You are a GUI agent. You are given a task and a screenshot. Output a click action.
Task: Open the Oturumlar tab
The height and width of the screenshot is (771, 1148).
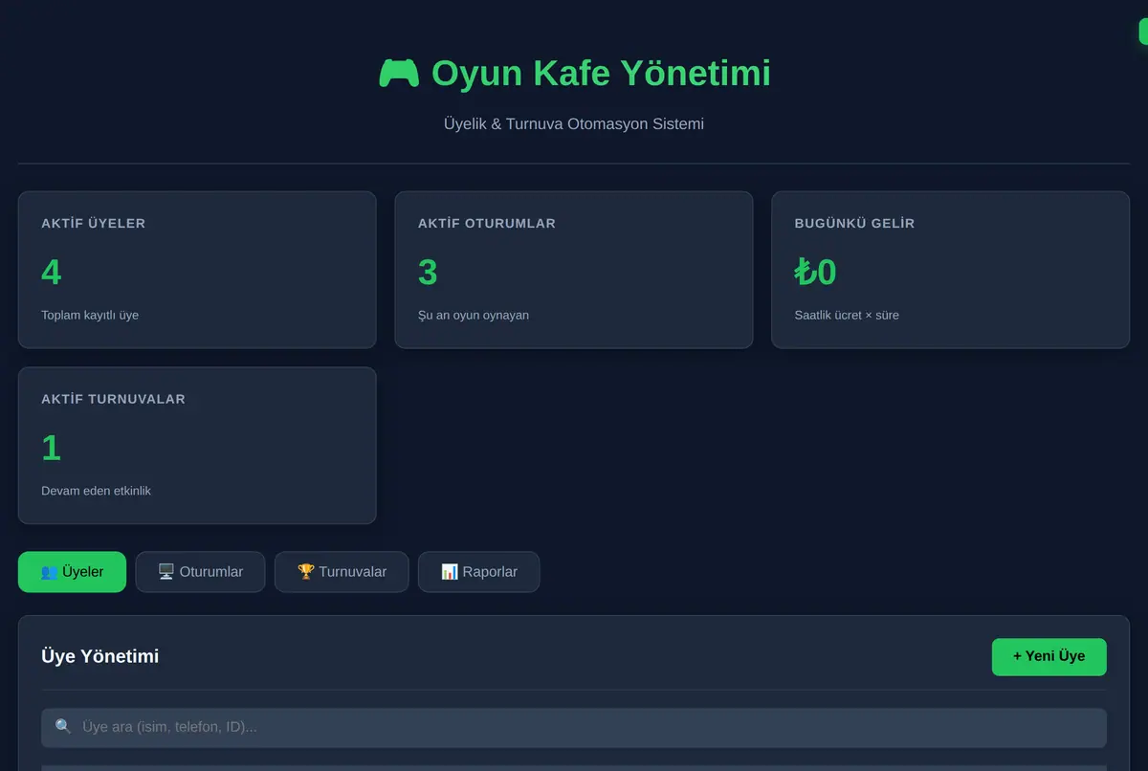tap(200, 572)
